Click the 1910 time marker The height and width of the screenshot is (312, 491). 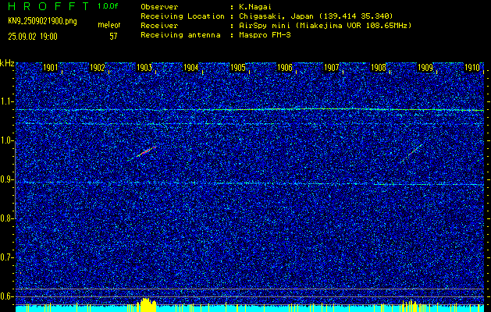point(472,68)
